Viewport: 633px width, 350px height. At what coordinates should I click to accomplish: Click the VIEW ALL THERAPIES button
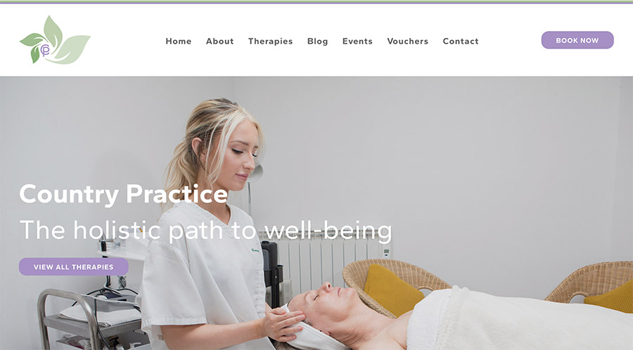click(73, 267)
